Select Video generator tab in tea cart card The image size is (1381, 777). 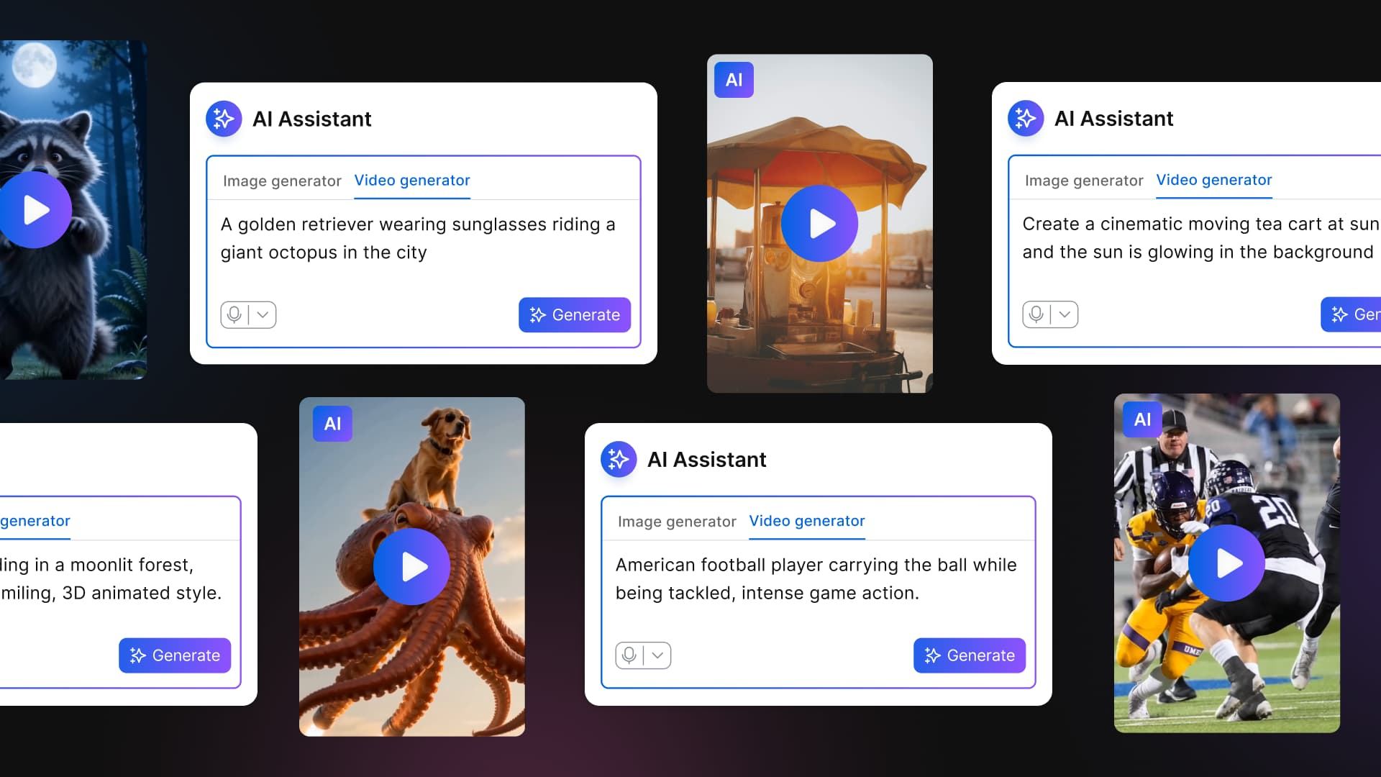pyautogui.click(x=1214, y=180)
